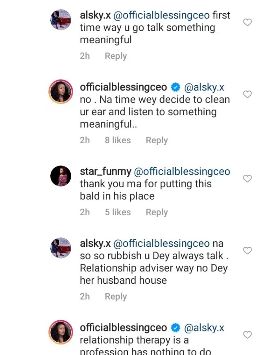This screenshot has width=268, height=355.
Task: Open alsky.x's avatar on the 'so so rubbish' comment
Action: pos(61,248)
